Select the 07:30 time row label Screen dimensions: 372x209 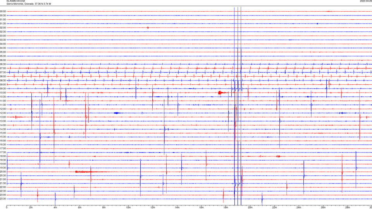[3, 72]
